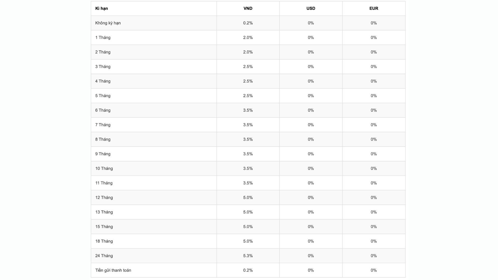This screenshot has width=498, height=280.
Task: Select the "3 Tháng" term cell
Action: click(103, 66)
